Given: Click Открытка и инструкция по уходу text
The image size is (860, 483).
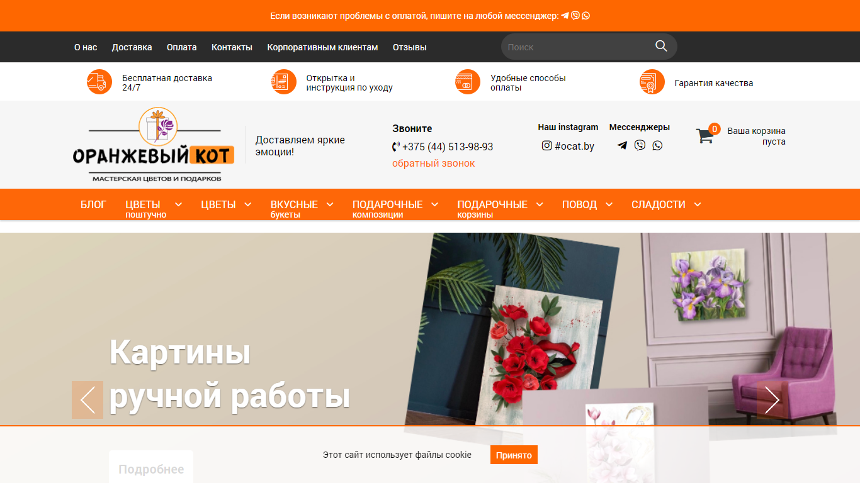Looking at the screenshot, I should (x=349, y=83).
